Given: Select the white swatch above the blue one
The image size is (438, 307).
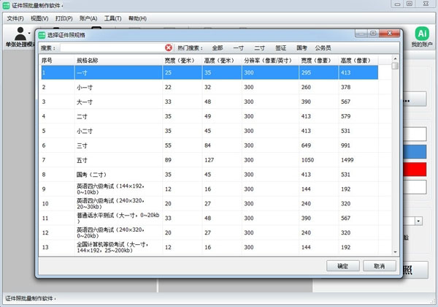Looking at the screenshot, I should pyautogui.click(x=415, y=134).
